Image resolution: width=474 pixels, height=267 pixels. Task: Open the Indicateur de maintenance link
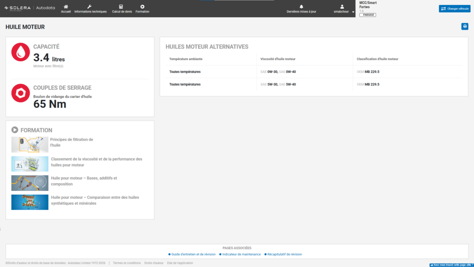click(x=242, y=254)
